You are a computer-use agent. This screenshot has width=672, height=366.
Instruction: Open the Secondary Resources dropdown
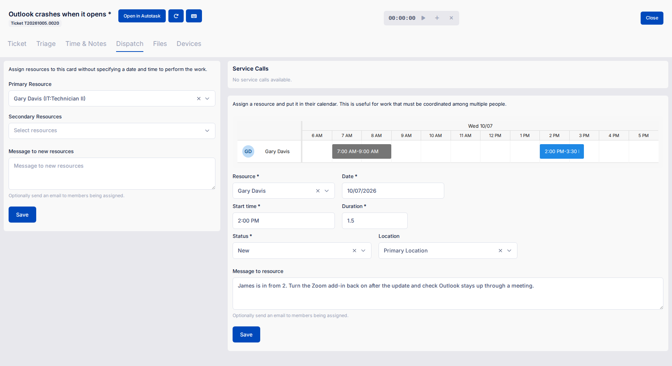click(x=112, y=131)
